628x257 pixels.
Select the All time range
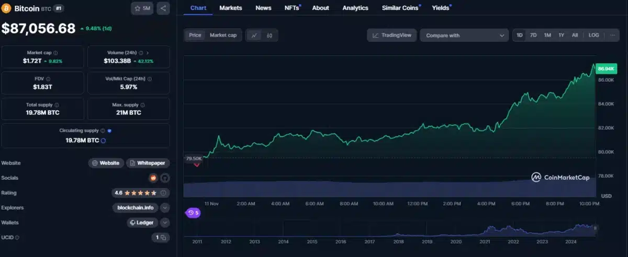pyautogui.click(x=575, y=35)
